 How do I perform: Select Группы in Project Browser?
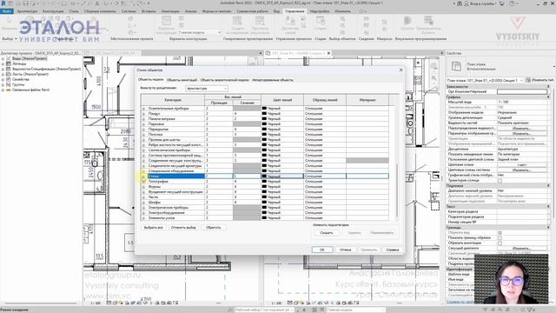(x=18, y=84)
